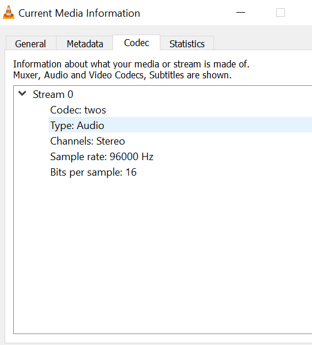Image resolution: width=312 pixels, height=345 pixels.
Task: Click the 'Information about what your media' description line
Action: tap(131, 64)
